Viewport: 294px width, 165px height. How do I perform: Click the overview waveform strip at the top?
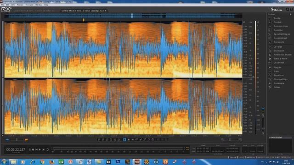point(123,16)
